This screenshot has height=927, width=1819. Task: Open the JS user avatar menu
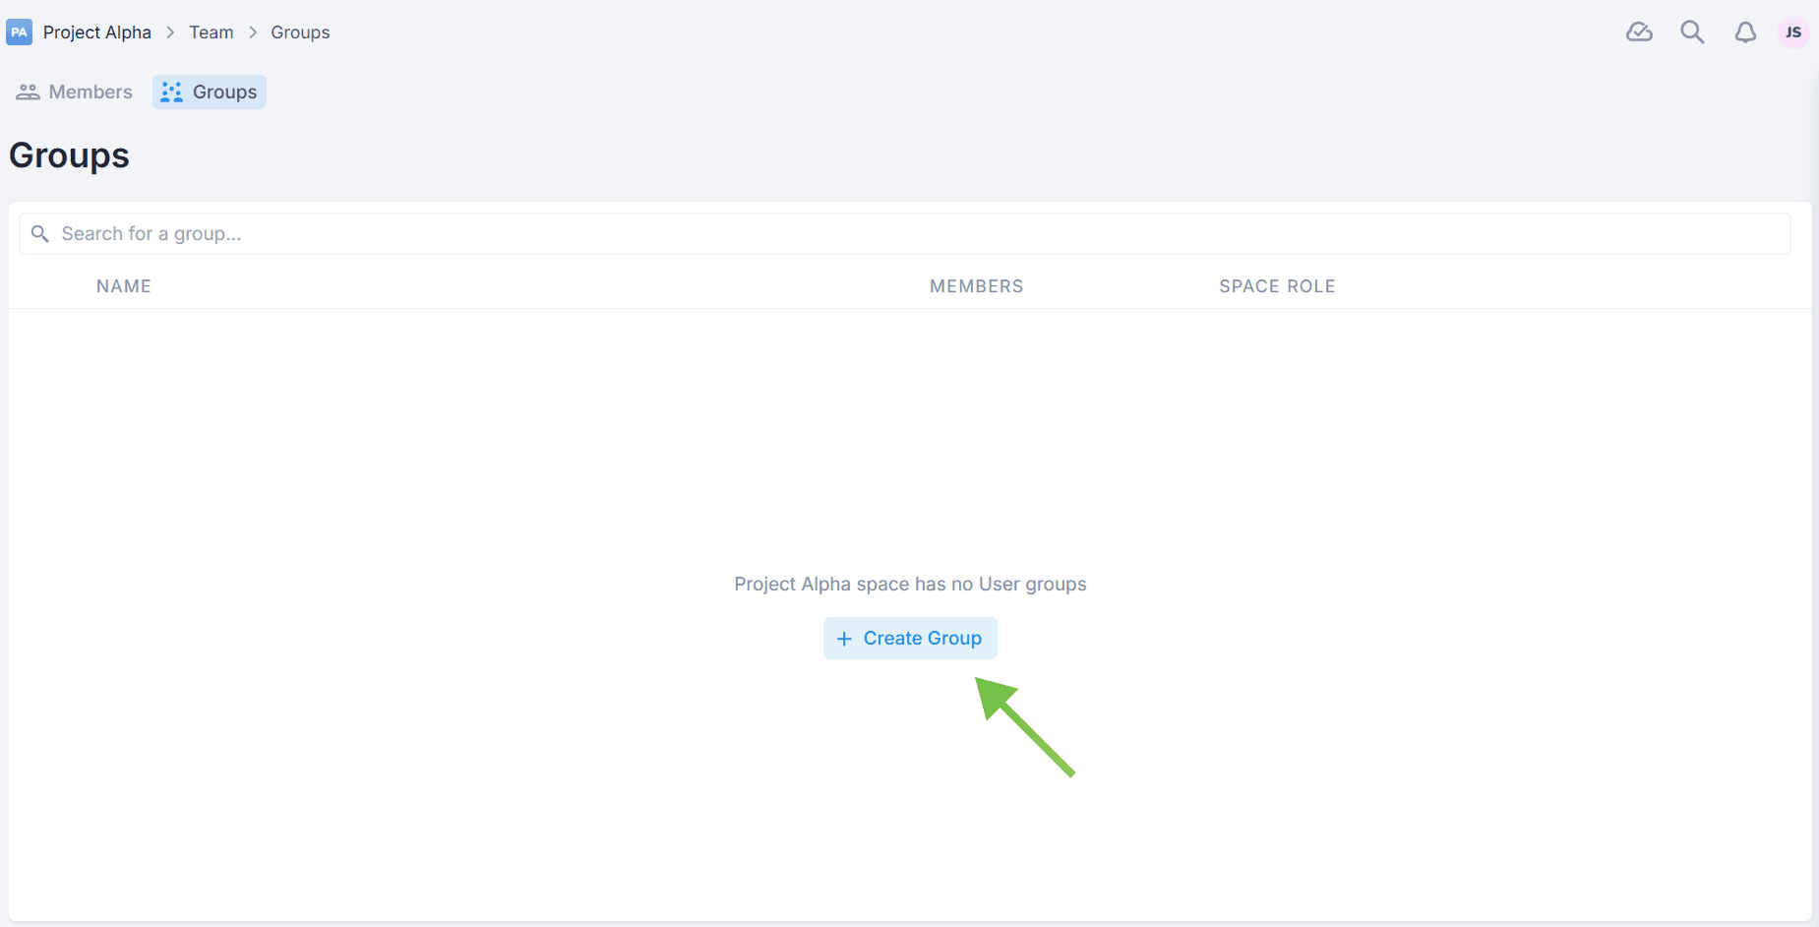1793,32
